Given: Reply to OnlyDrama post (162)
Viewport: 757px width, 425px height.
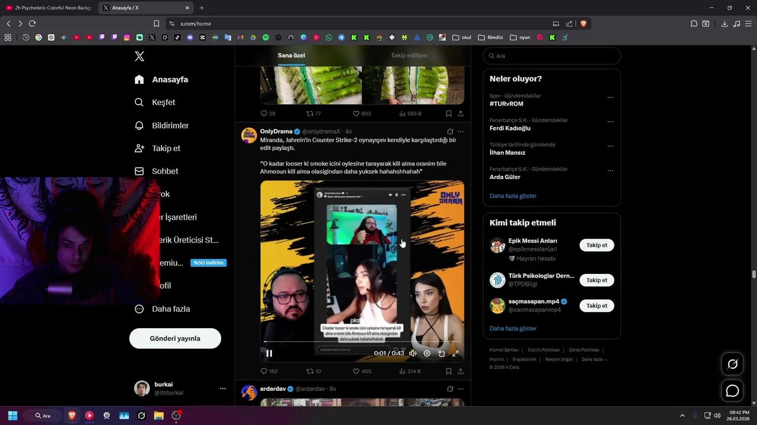Looking at the screenshot, I should 268,371.
